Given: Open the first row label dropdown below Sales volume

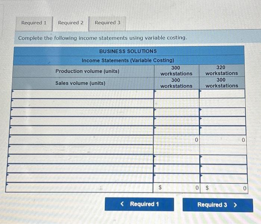Looking at the screenshot, I should (83, 94).
